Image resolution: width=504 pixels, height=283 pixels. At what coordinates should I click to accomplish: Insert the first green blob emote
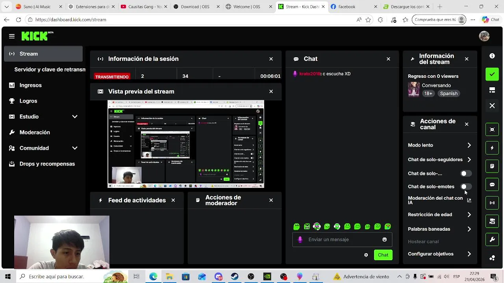pos(296,226)
